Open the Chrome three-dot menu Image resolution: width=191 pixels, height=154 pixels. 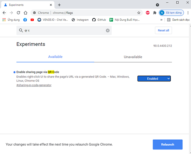[187, 13]
